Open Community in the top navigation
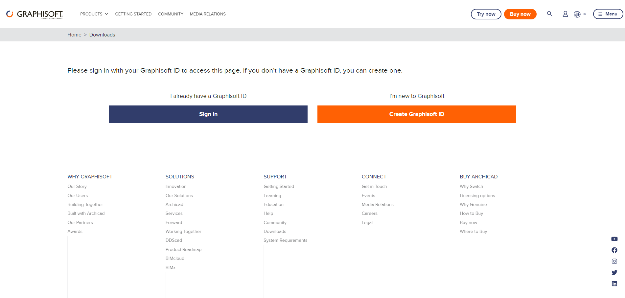The image size is (625, 298). coord(171,14)
